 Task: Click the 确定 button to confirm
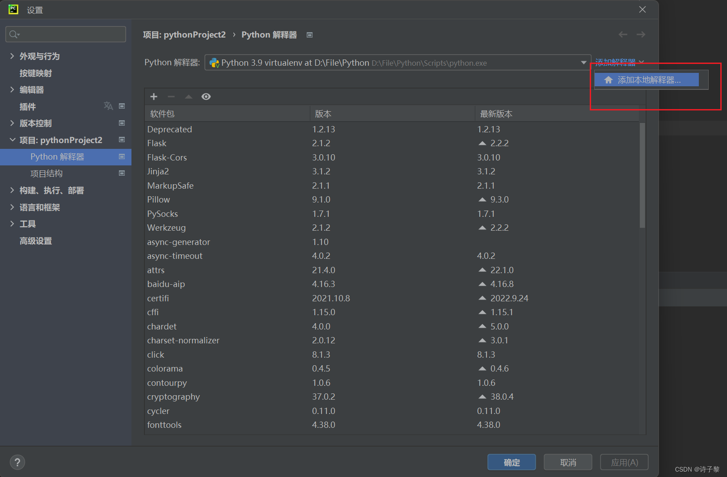(x=511, y=462)
